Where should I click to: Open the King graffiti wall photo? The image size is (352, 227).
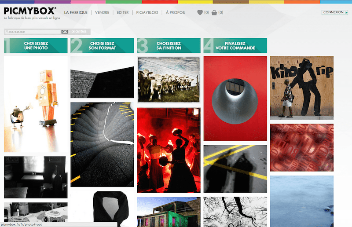301,88
